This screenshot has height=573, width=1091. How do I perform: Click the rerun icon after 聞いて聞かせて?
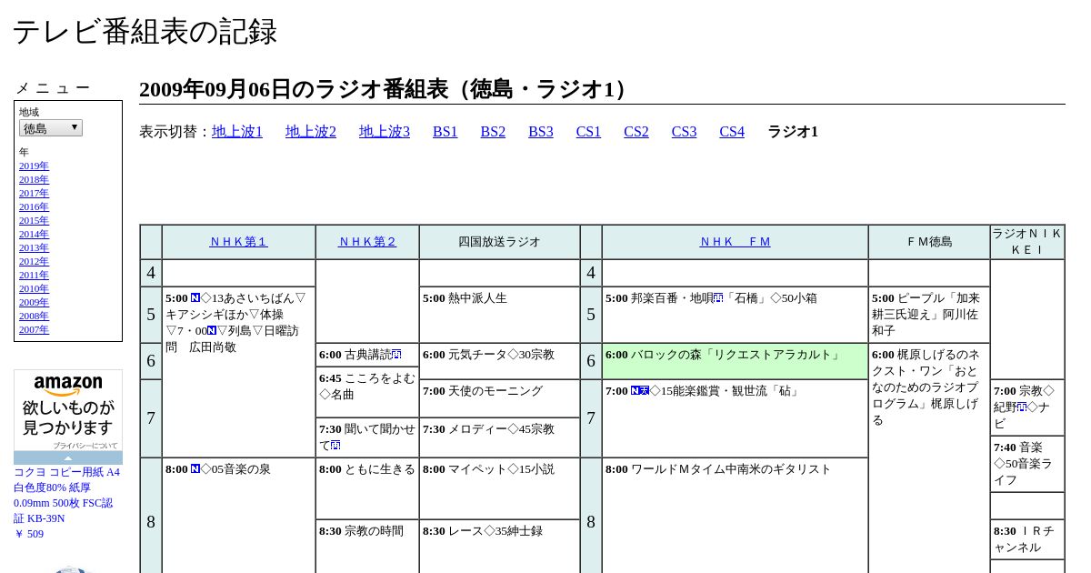[335, 446]
